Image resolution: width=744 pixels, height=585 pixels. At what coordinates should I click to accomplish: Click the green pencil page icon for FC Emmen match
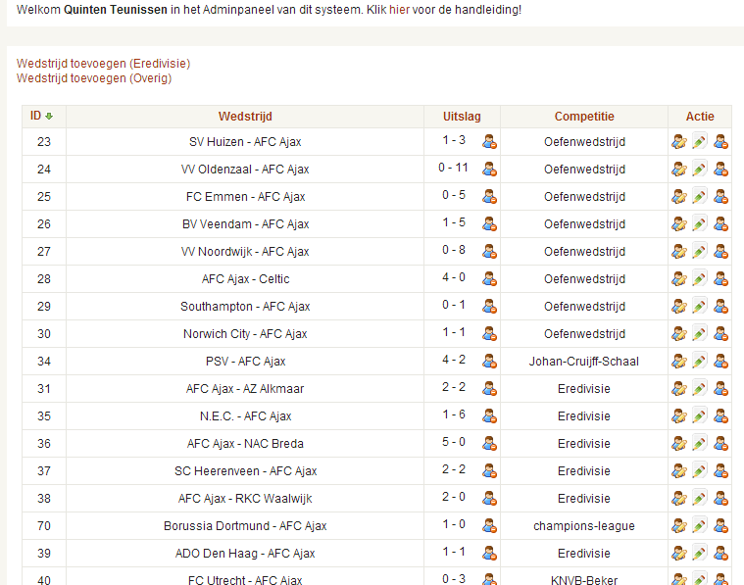click(x=699, y=196)
